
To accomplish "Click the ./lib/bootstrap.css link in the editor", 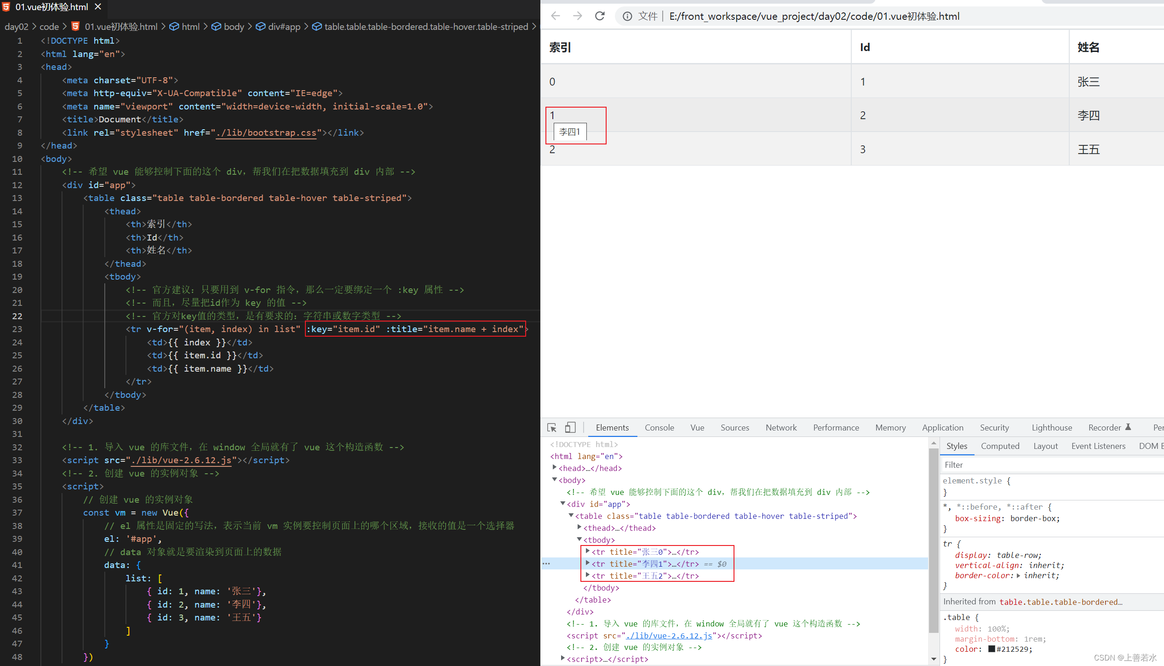I will pos(266,133).
